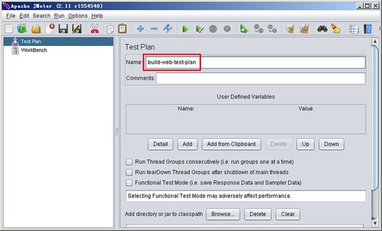
Task: Click the Search binoculars icon
Action: click(322, 29)
